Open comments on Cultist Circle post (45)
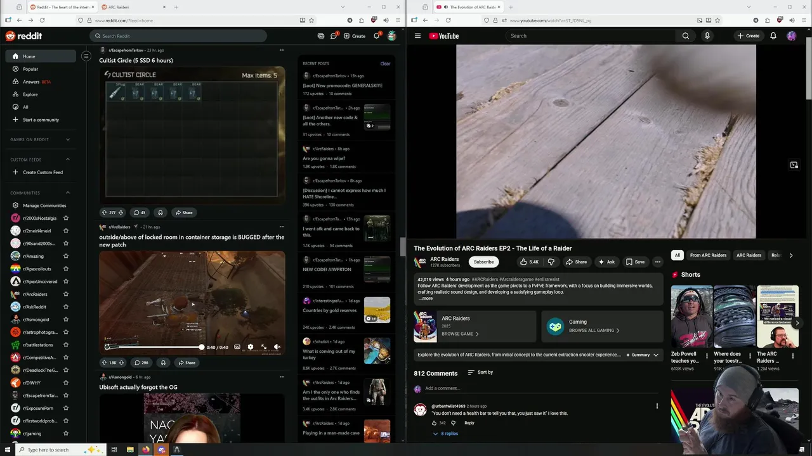Viewport: 812px width, 456px height. coord(140,213)
